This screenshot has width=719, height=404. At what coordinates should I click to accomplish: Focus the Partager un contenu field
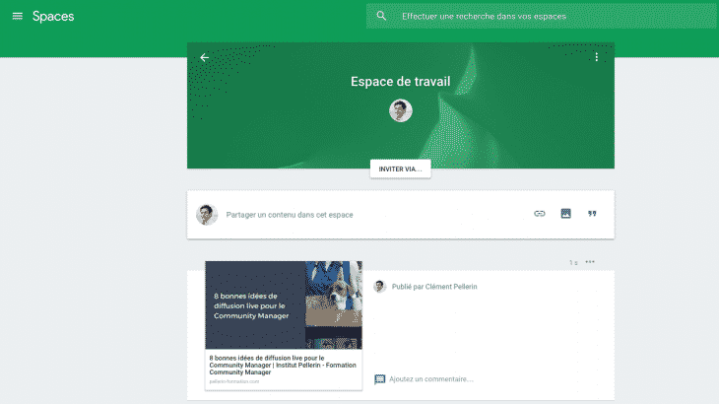pyautogui.click(x=290, y=215)
